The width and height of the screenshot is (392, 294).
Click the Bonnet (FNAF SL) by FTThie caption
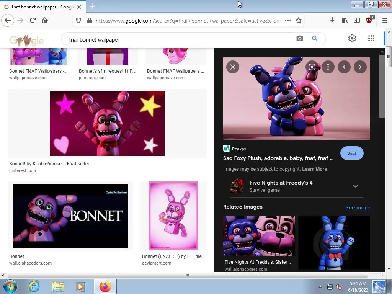(173, 256)
